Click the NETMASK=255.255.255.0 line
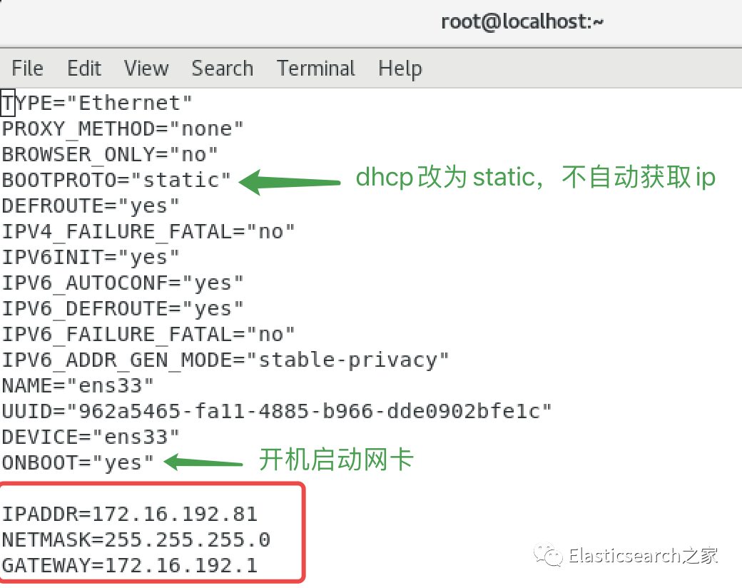This screenshot has width=742, height=588. 136,539
